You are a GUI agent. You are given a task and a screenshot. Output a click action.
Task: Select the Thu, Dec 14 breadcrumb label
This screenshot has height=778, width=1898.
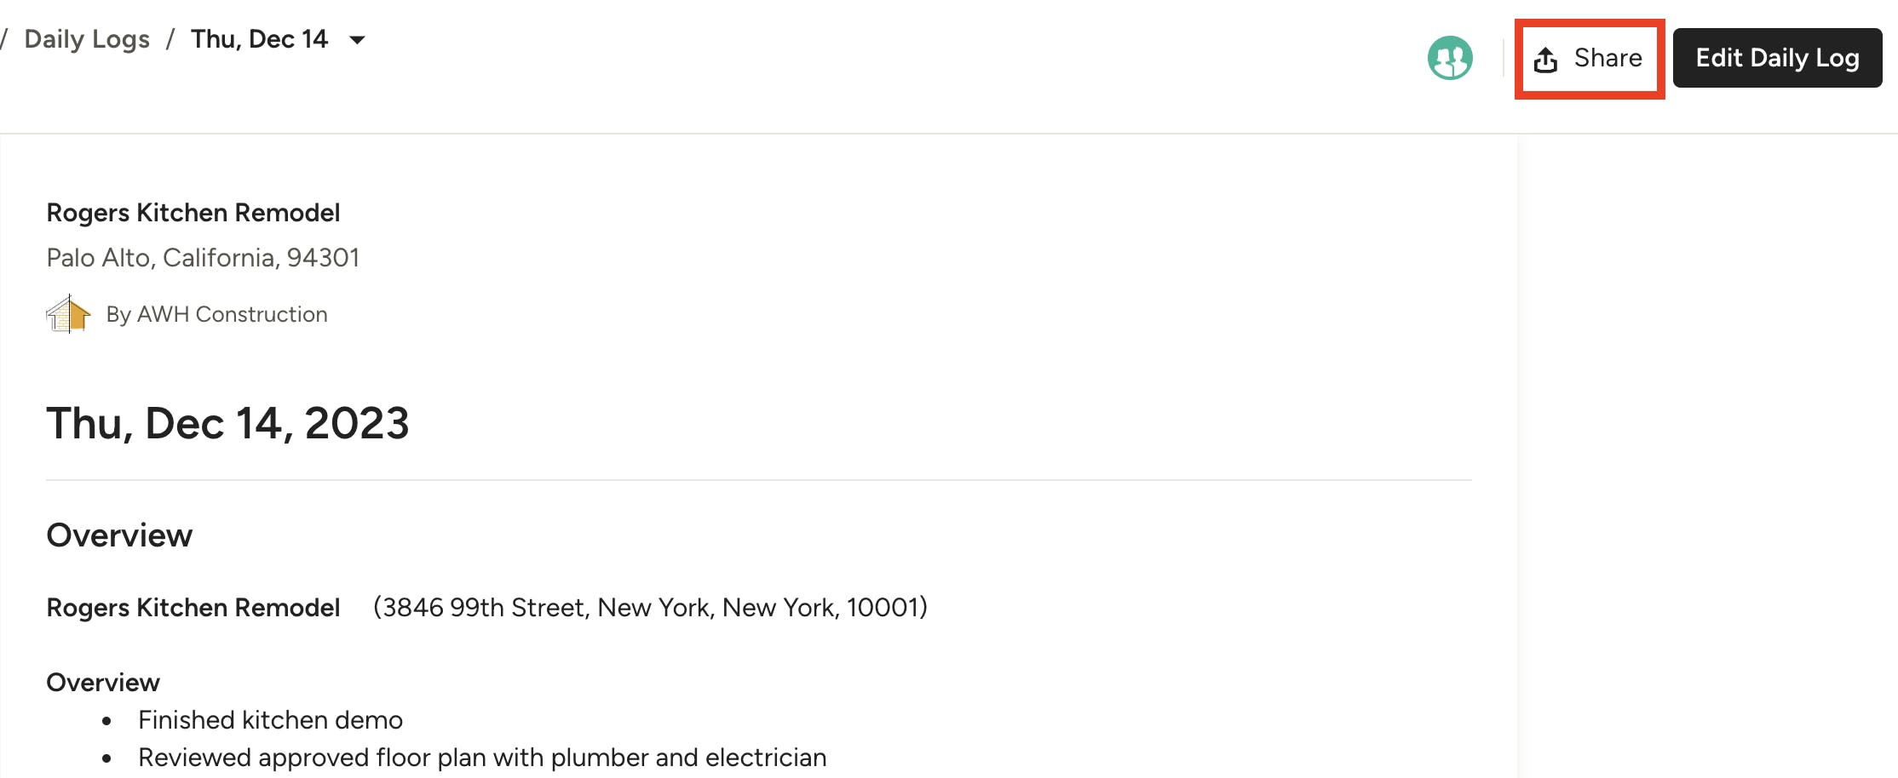pos(259,39)
